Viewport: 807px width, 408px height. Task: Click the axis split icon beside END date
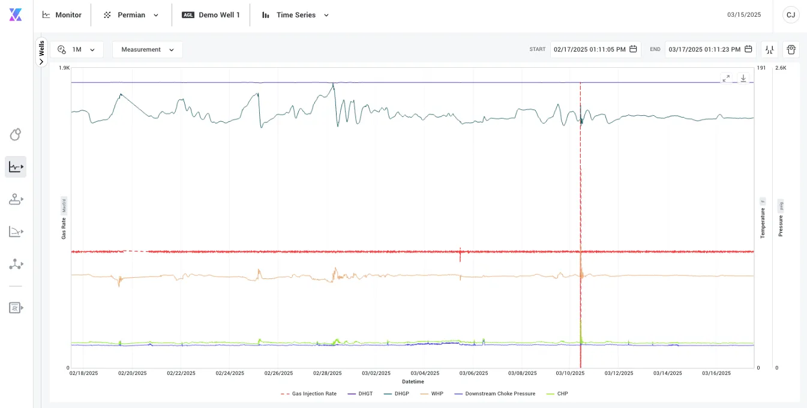click(769, 49)
